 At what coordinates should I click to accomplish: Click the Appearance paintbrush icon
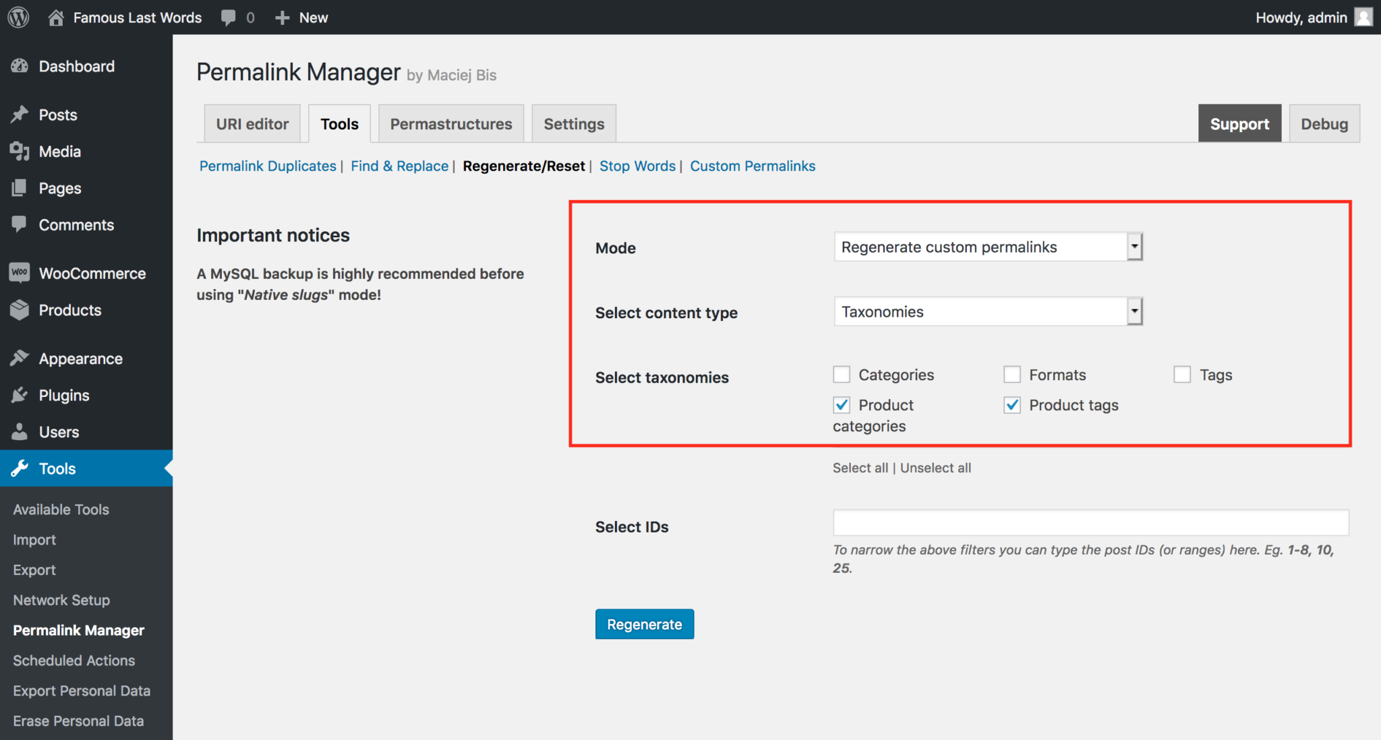point(20,358)
